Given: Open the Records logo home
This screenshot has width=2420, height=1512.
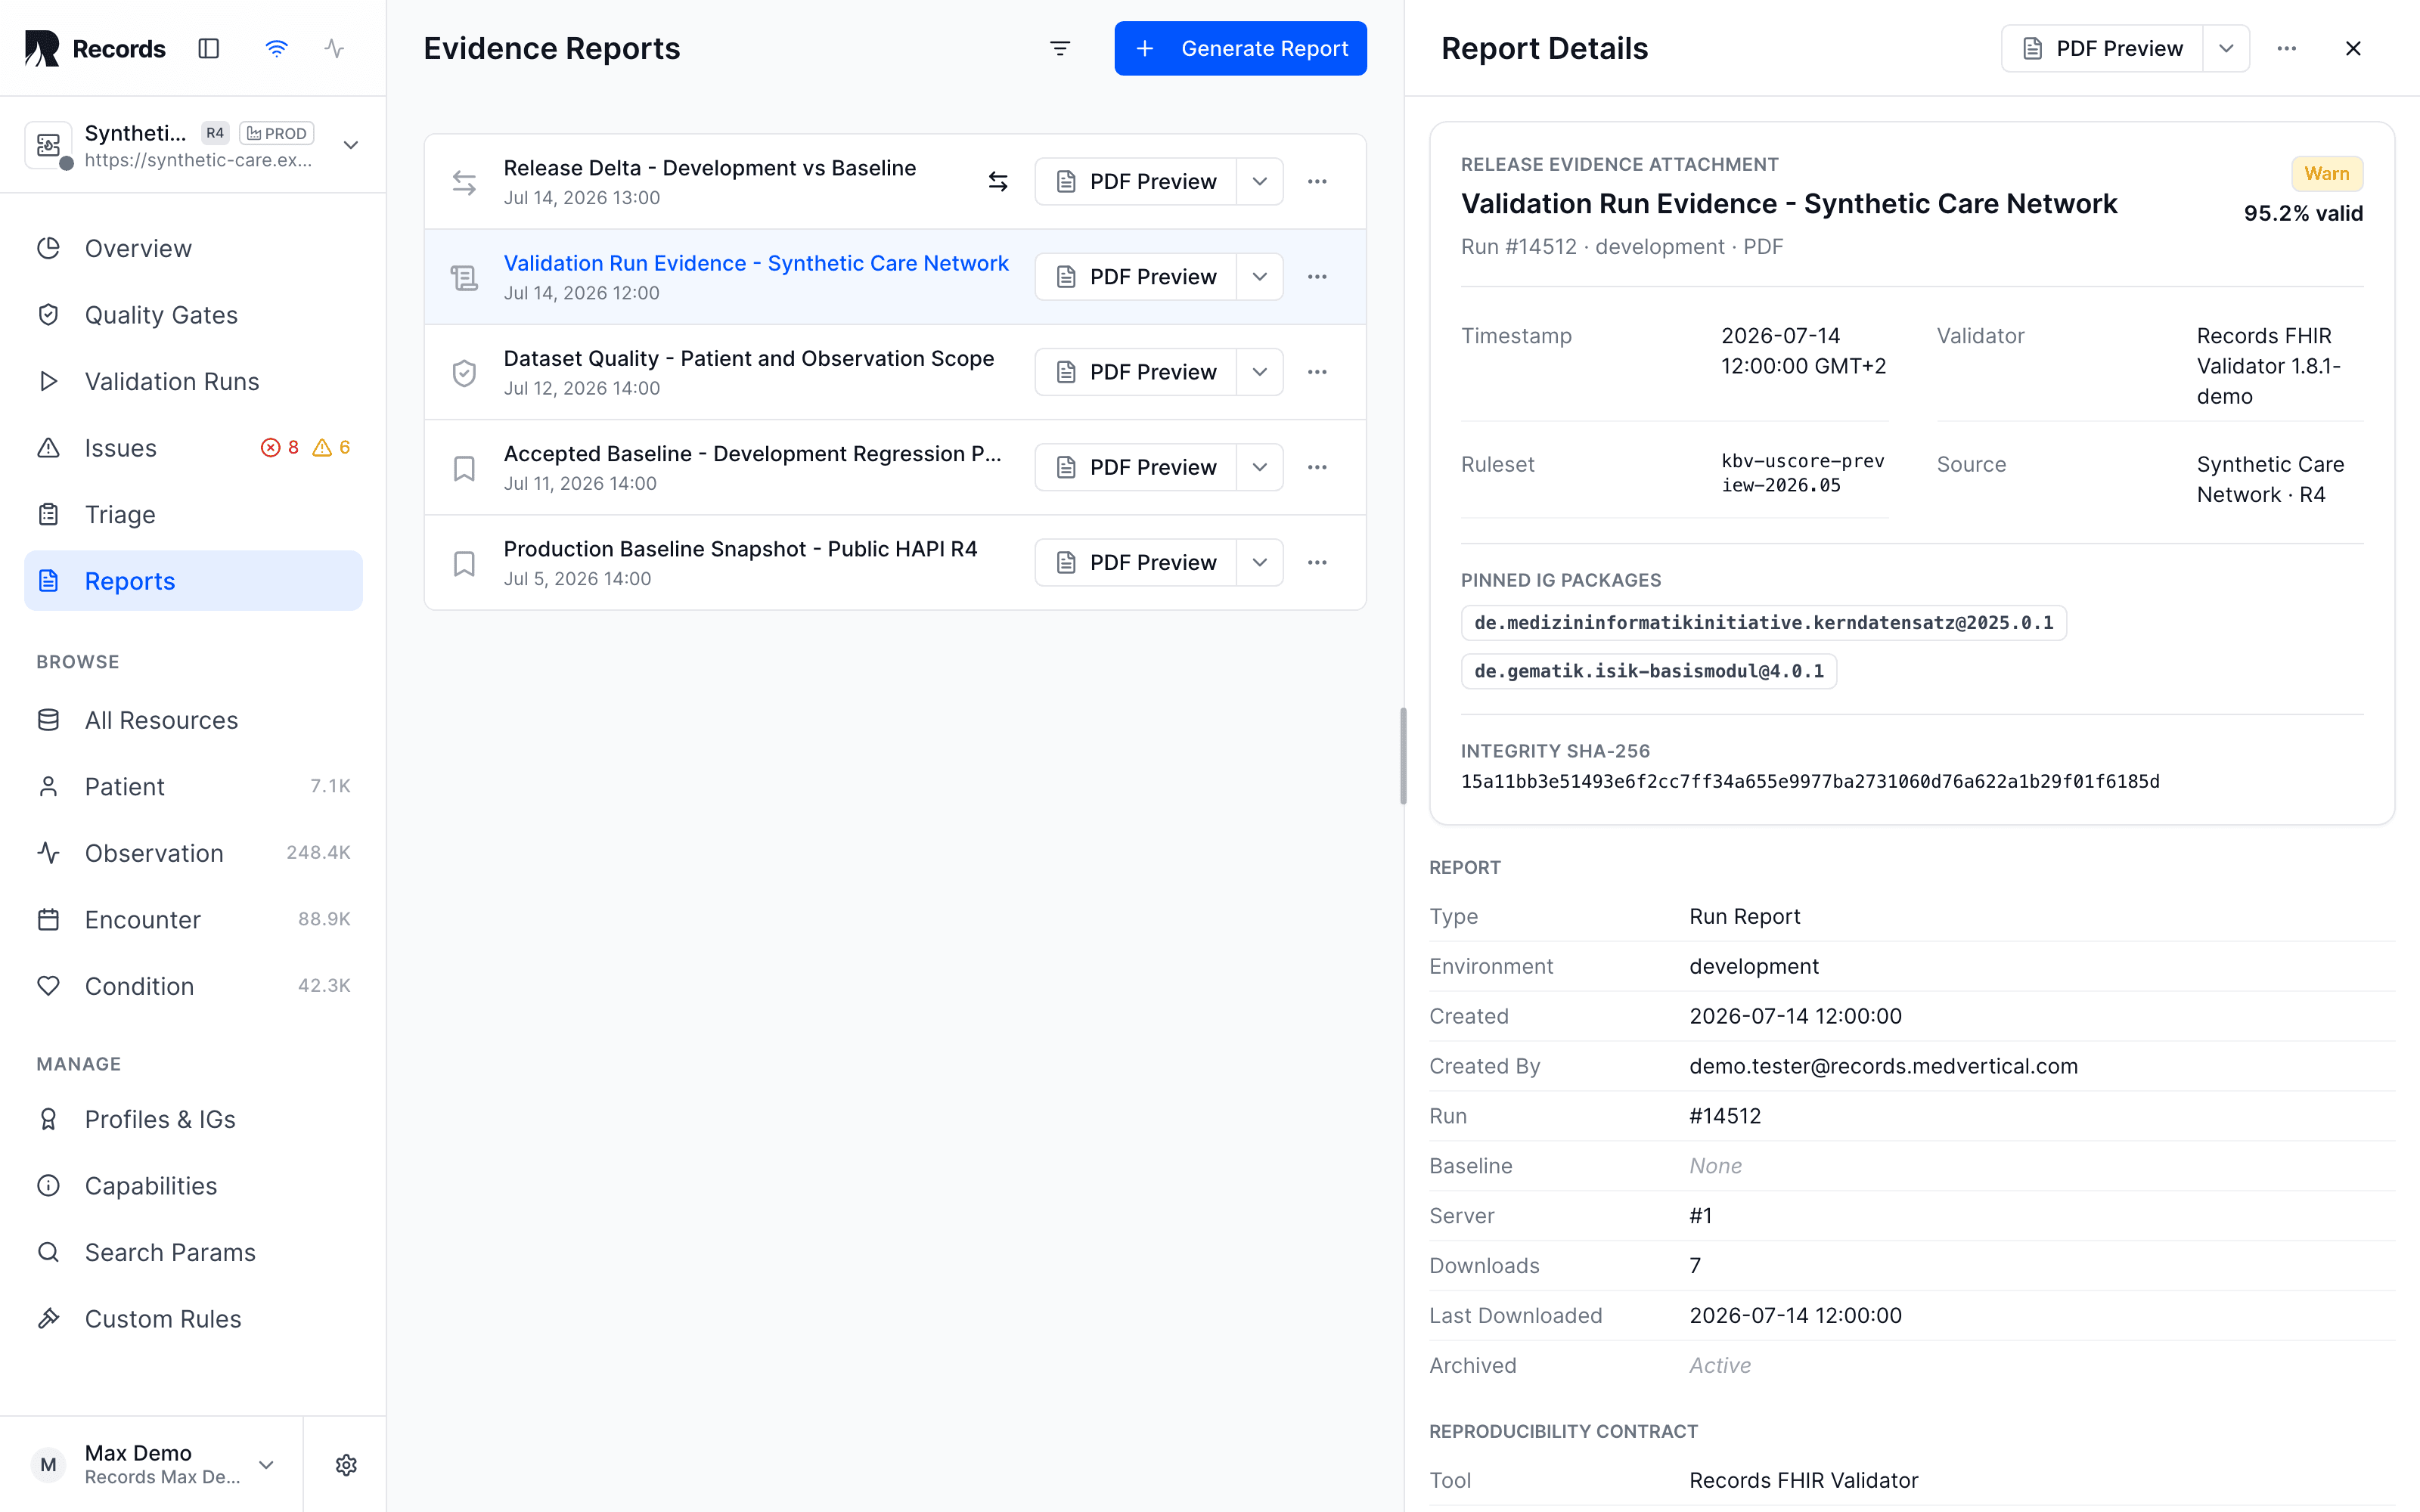Looking at the screenshot, I should click(95, 48).
